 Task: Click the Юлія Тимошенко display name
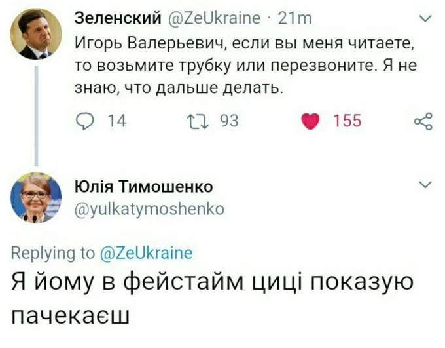(144, 187)
